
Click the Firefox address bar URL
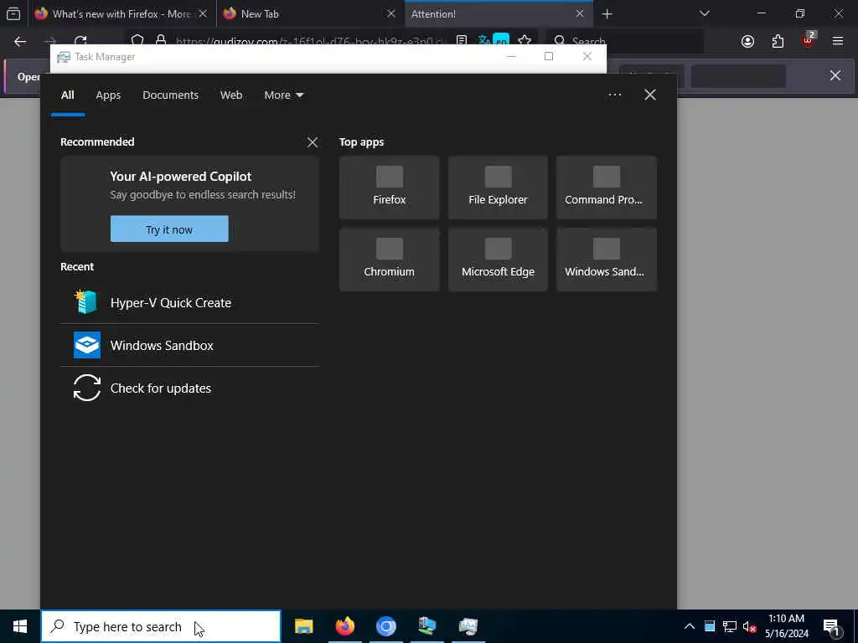pos(312,42)
